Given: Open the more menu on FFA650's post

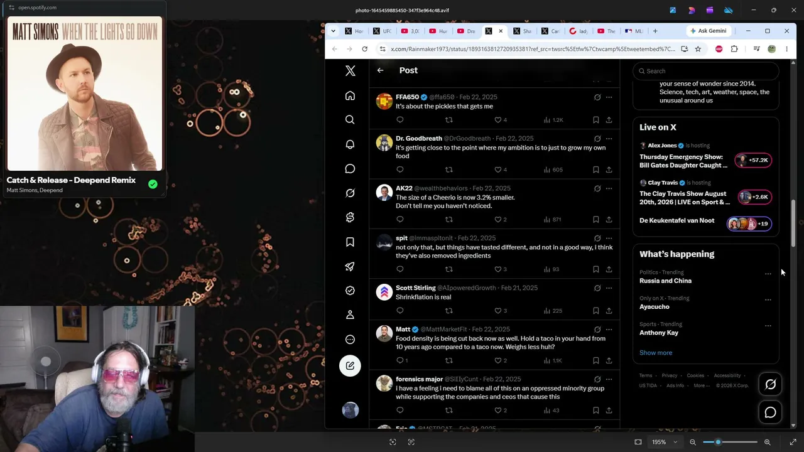Looking at the screenshot, I should pyautogui.click(x=609, y=97).
